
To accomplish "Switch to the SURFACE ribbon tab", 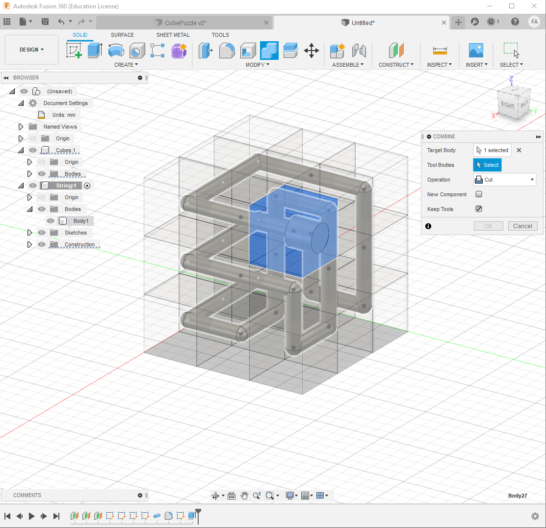I will [122, 35].
